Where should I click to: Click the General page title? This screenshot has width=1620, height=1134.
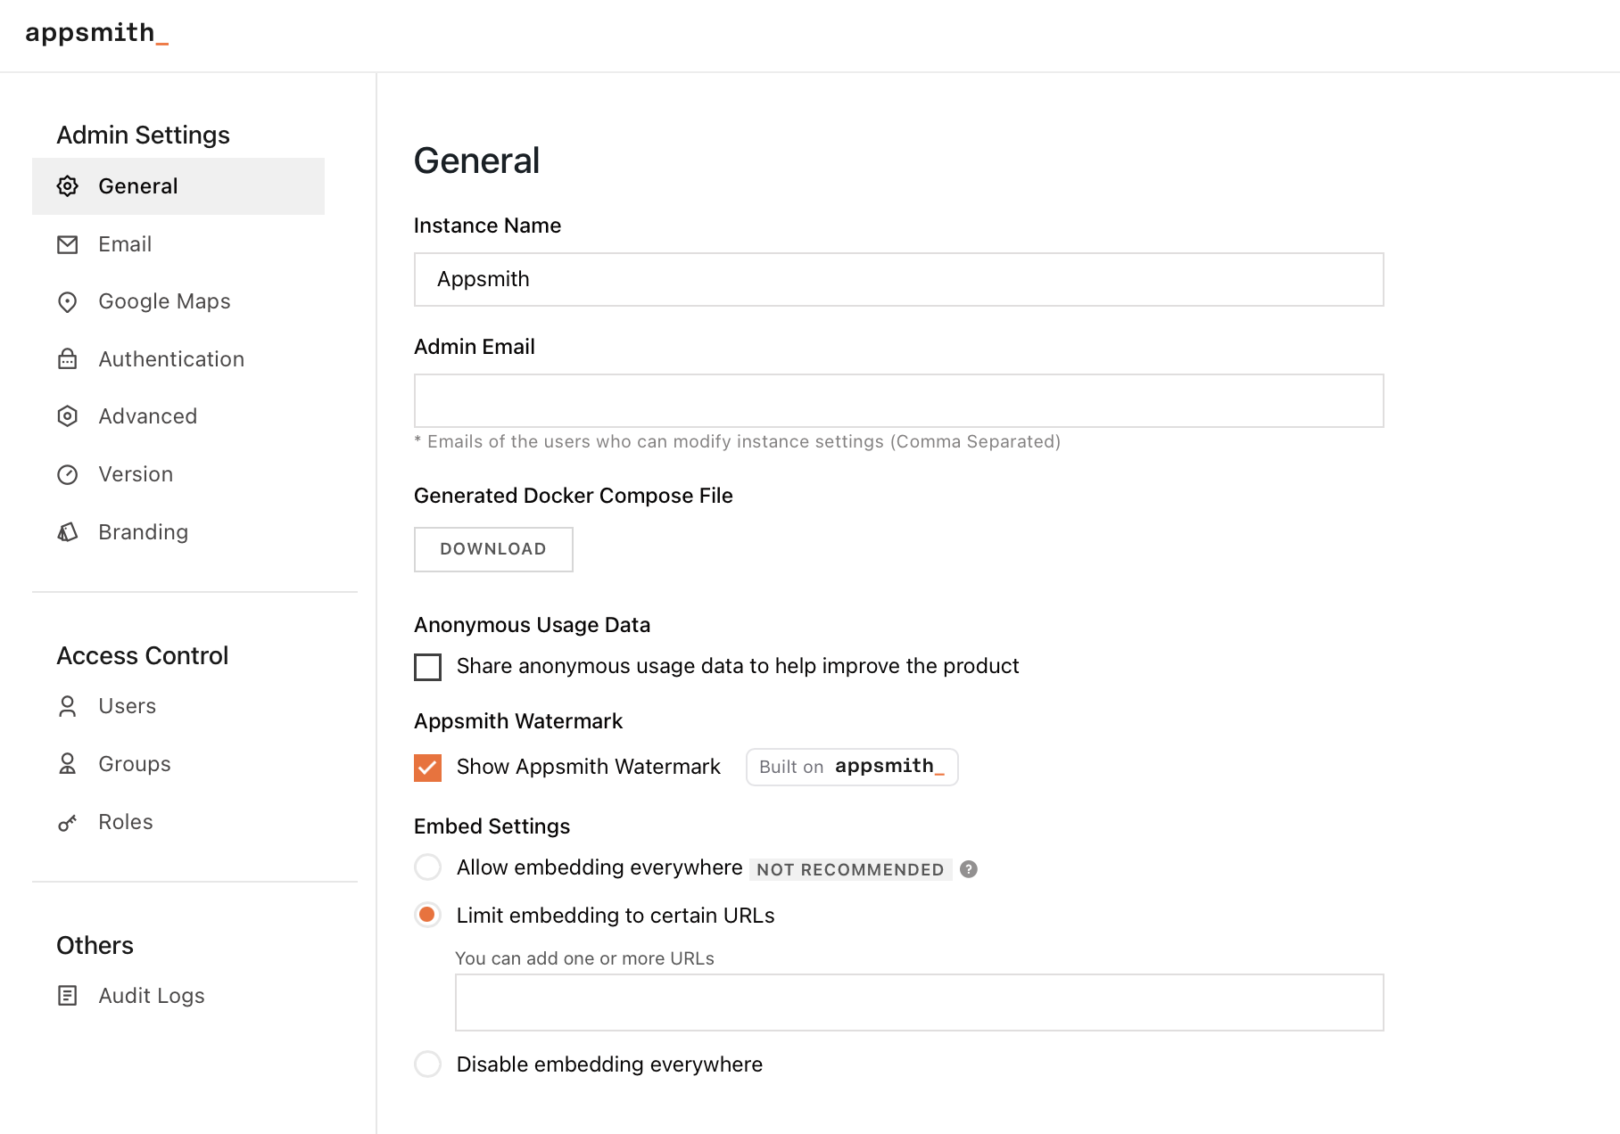tap(476, 161)
